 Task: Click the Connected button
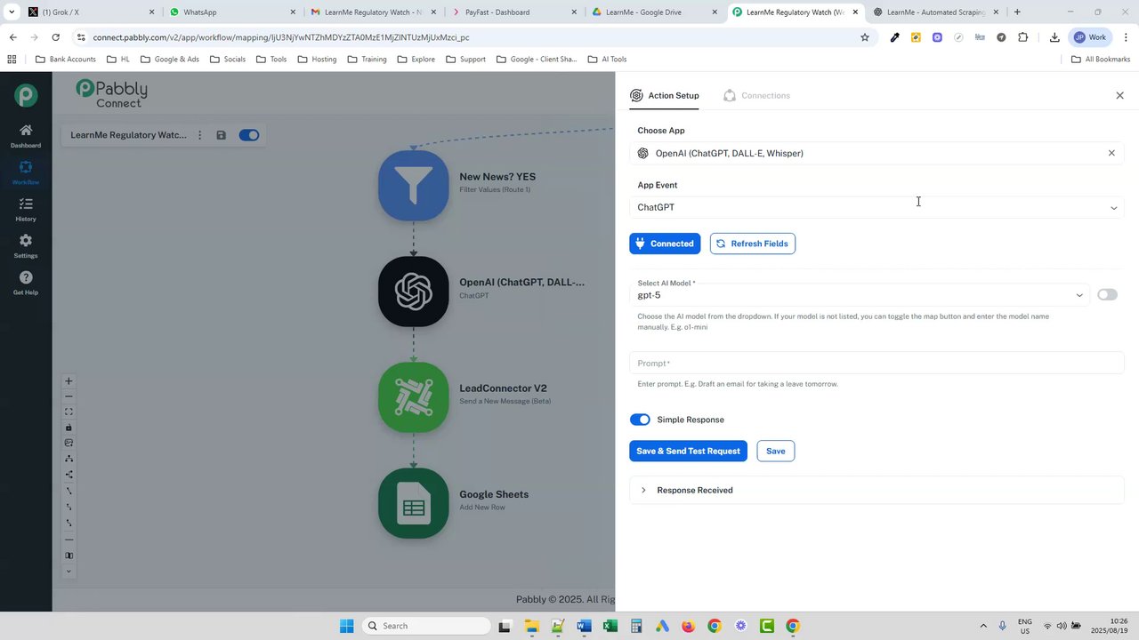665,244
